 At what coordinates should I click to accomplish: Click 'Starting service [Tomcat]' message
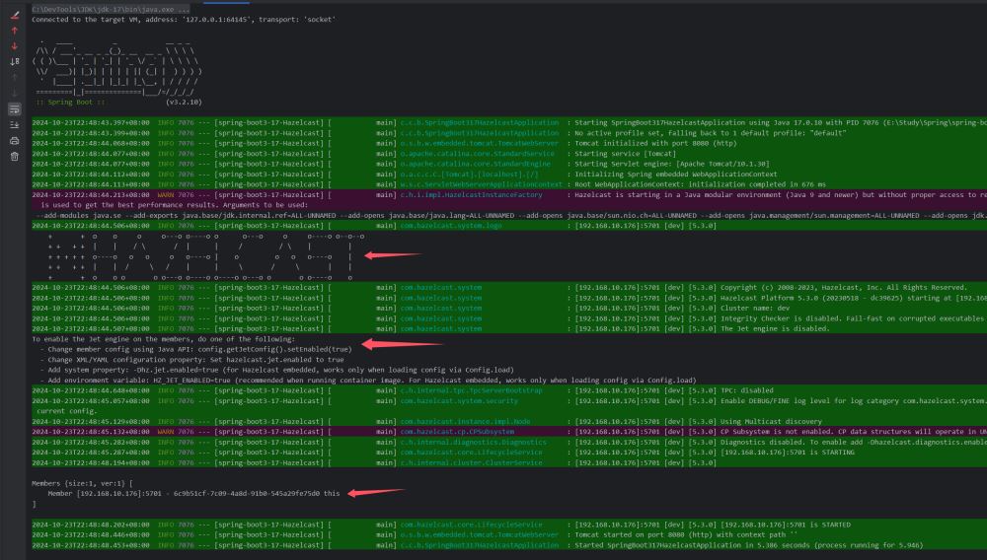pos(625,154)
